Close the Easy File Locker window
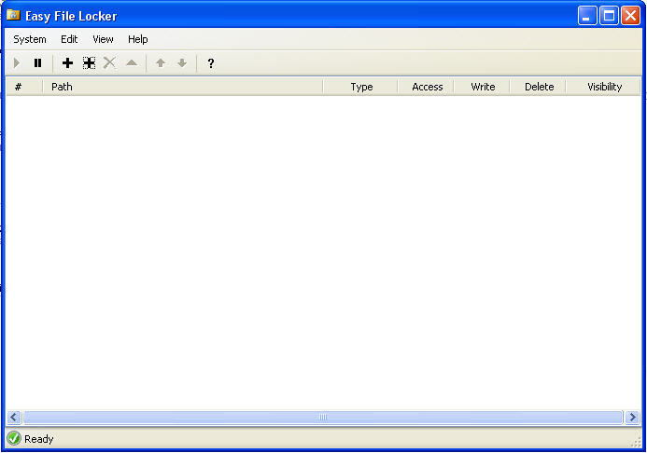Viewport: 647px width, 453px height. click(x=630, y=16)
